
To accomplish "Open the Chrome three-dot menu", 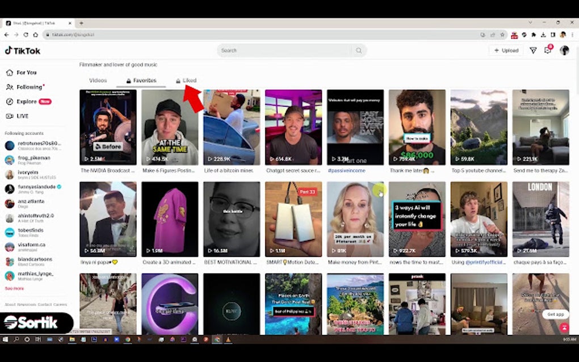I will 572,35.
